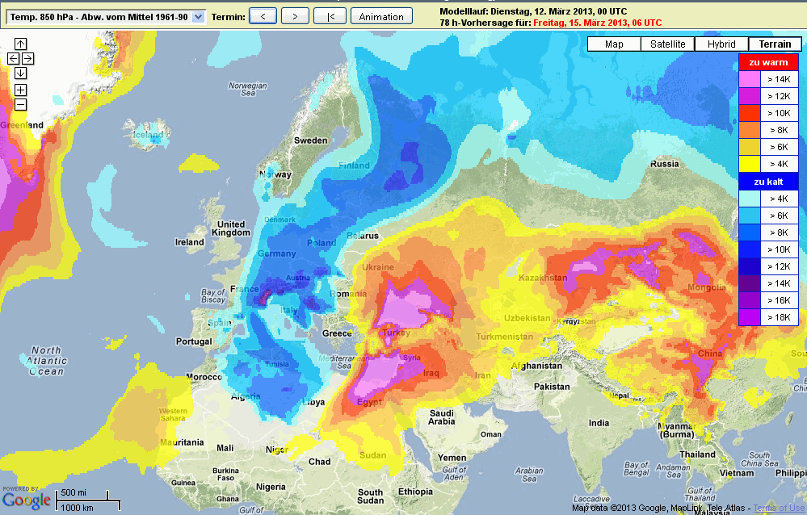
Task: Pan the map left with arrow button
Action: (14, 58)
